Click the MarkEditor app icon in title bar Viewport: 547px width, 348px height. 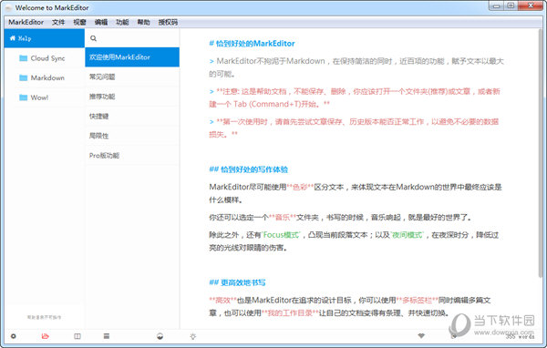pos(9,7)
